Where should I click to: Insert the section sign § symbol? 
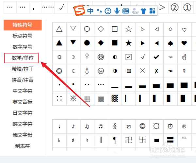[115, 126]
